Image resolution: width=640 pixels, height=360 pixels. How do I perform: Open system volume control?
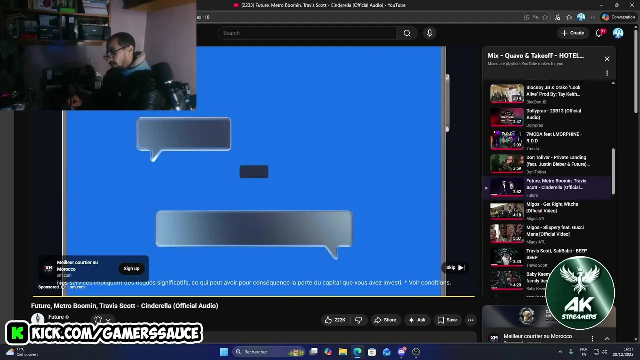pyautogui.click(x=604, y=352)
